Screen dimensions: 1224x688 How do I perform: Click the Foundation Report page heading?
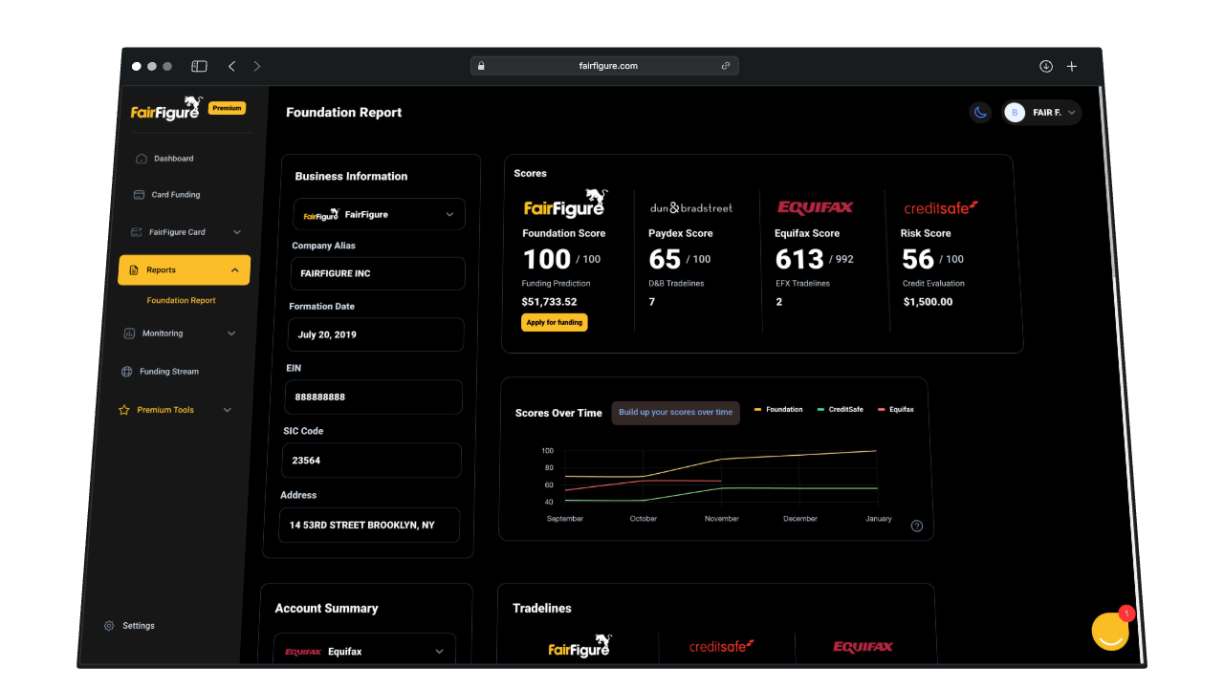344,113
